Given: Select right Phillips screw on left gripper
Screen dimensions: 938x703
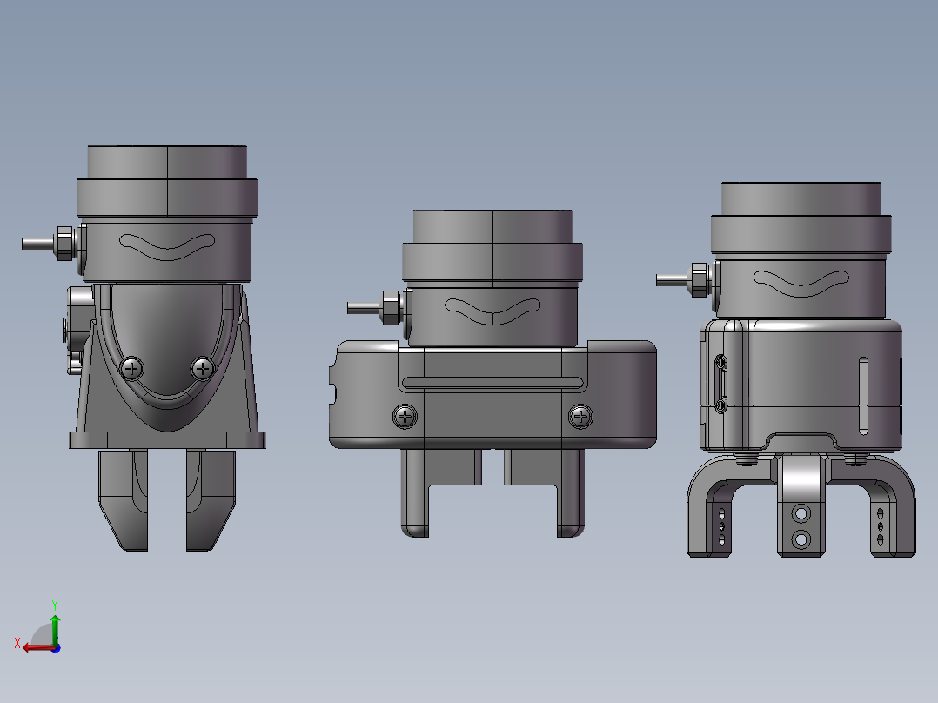Looking at the screenshot, I should tap(203, 368).
